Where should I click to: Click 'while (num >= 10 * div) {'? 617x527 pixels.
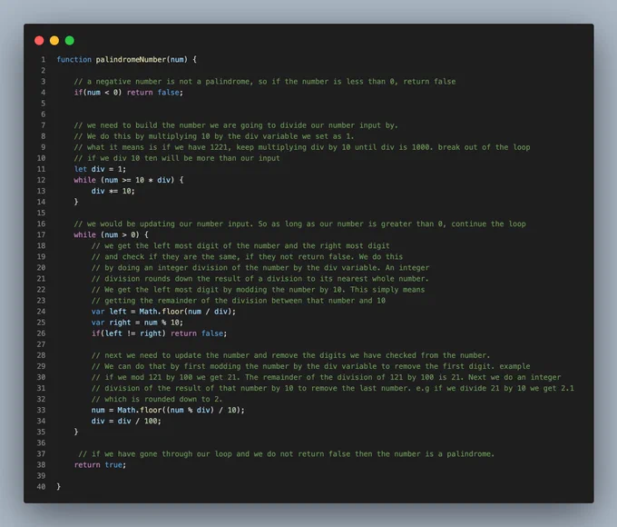pyautogui.click(x=129, y=180)
